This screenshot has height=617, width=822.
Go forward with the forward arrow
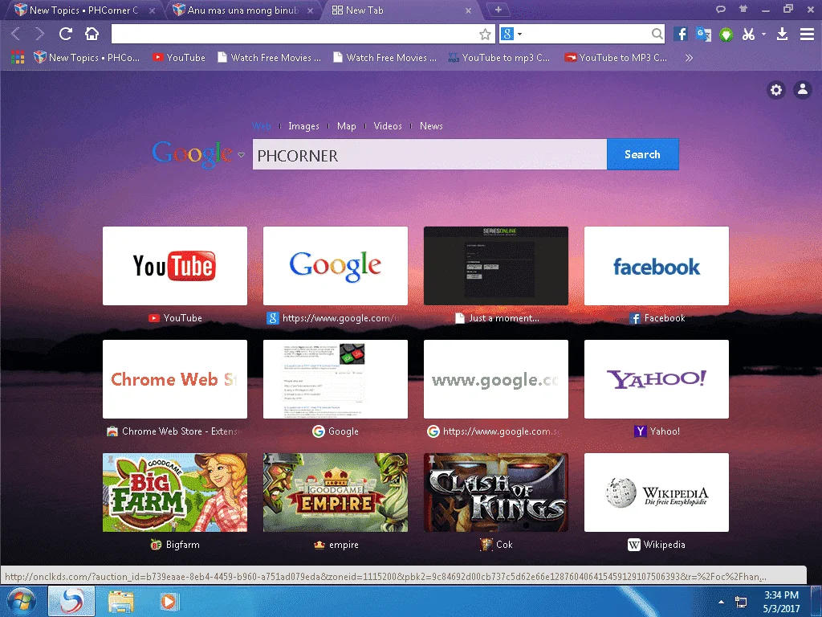(x=39, y=34)
